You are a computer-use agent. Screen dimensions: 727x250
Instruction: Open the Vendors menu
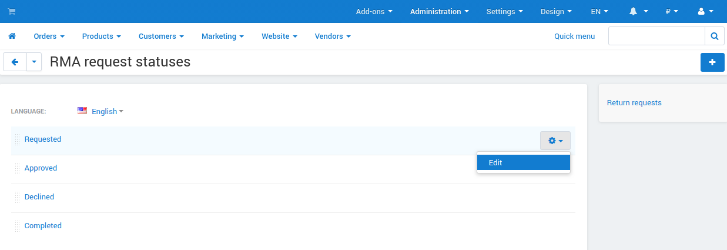[x=333, y=36]
